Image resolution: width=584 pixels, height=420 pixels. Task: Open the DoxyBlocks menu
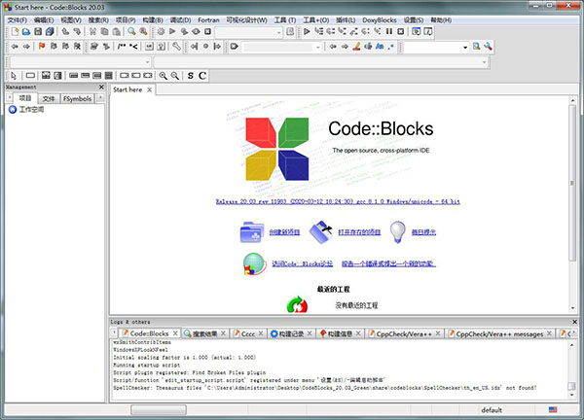[380, 20]
